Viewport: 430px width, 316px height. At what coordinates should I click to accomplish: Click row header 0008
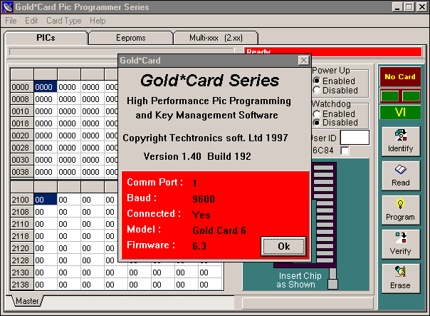pos(22,99)
